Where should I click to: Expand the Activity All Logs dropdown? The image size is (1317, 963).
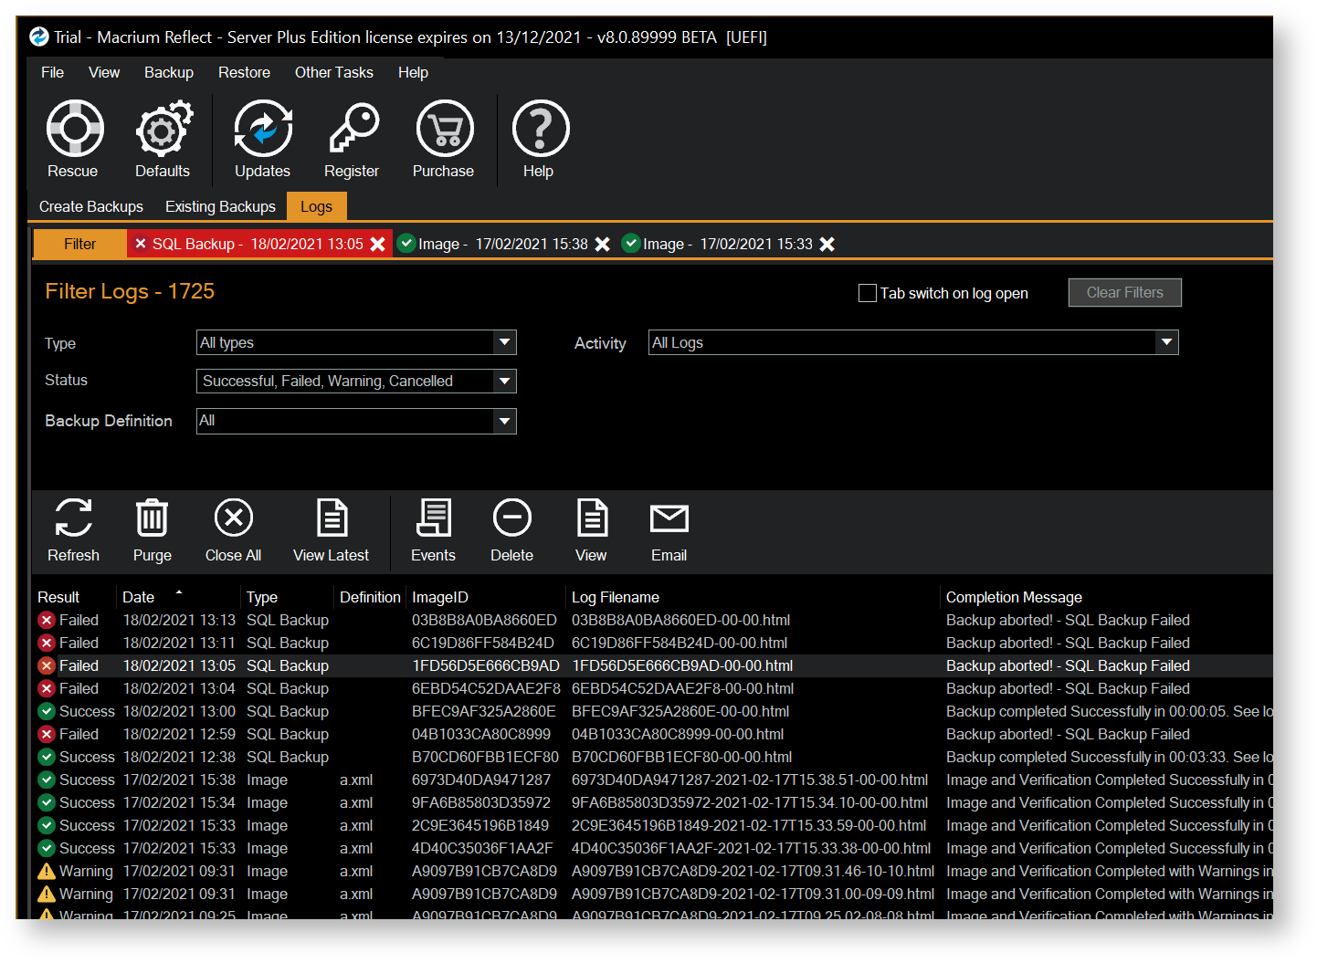pyautogui.click(x=1166, y=342)
